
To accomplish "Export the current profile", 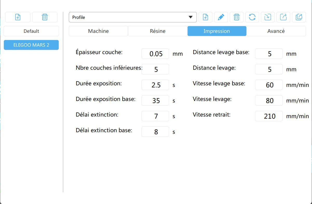I will click(283, 17).
